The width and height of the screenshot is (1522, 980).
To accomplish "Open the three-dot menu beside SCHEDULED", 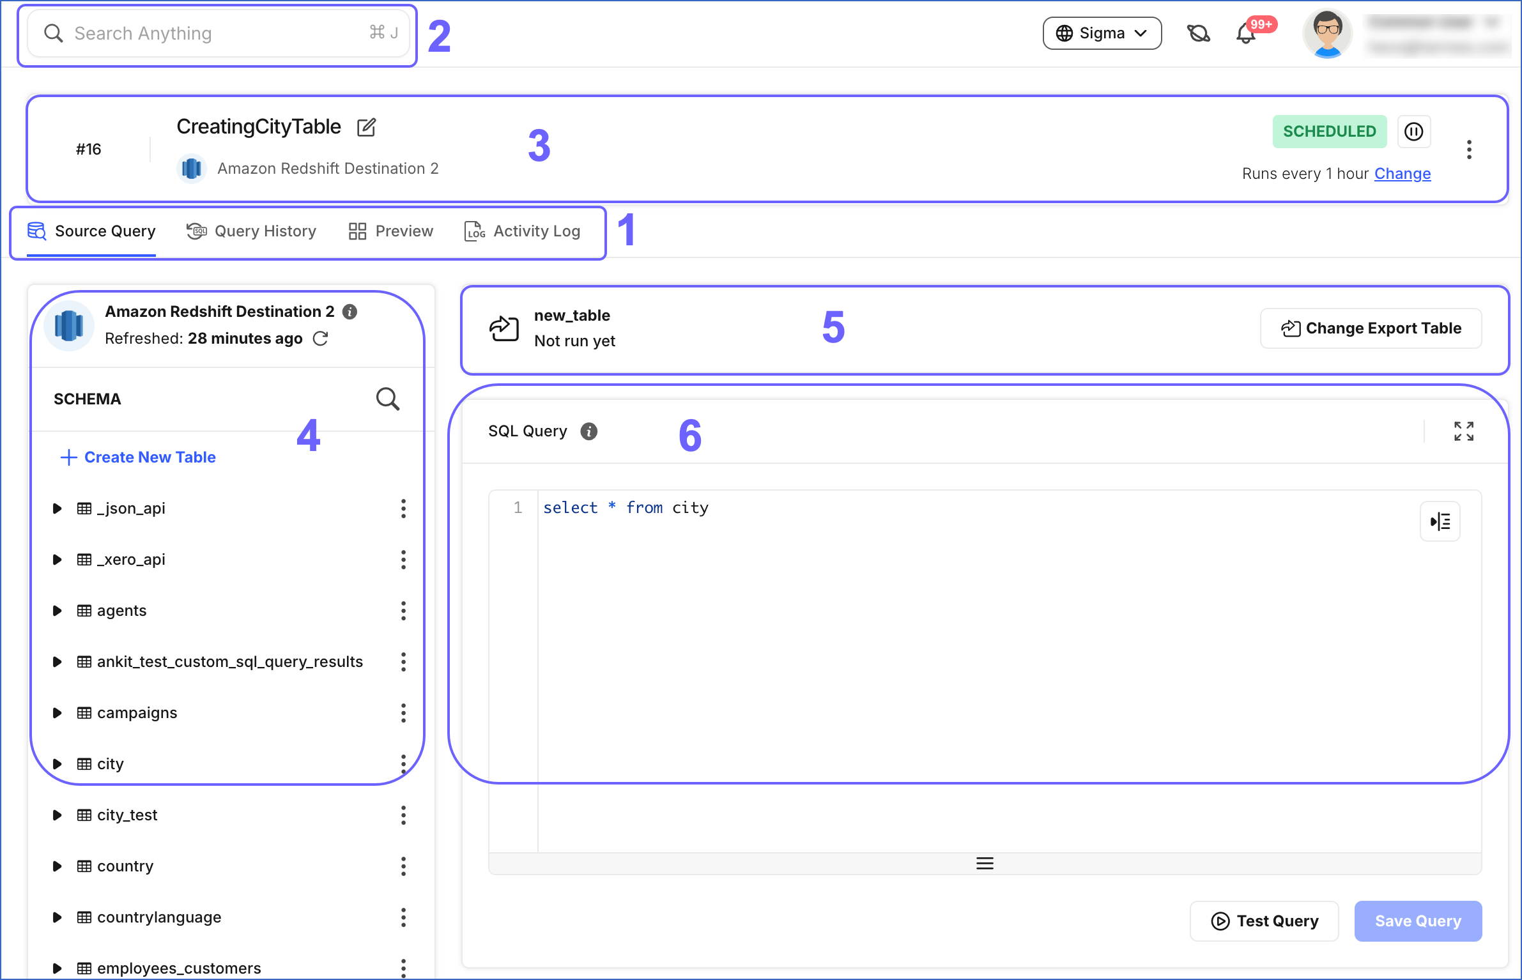I will click(x=1469, y=149).
